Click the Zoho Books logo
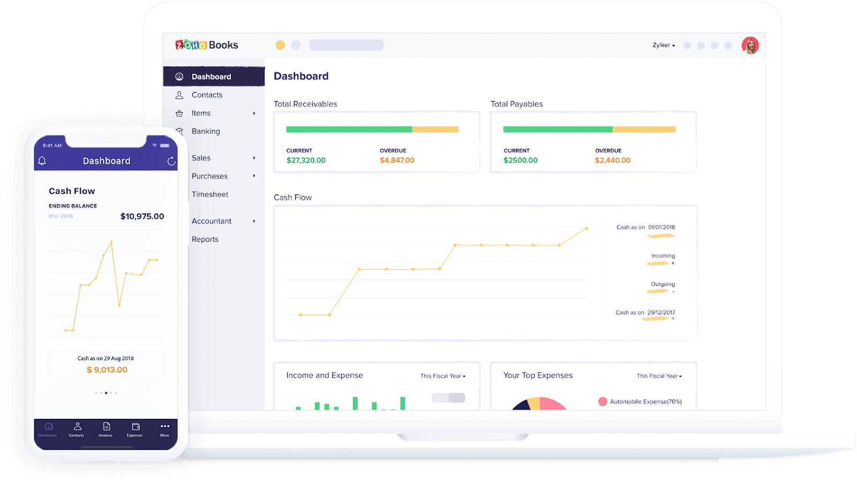The height and width of the screenshot is (482, 857). tap(207, 45)
